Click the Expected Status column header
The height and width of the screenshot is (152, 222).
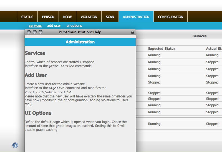pyautogui.click(x=162, y=49)
